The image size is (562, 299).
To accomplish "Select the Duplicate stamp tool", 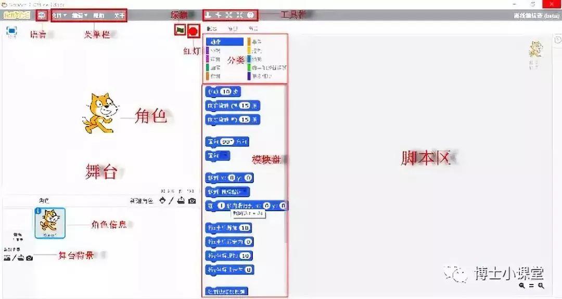I will pos(208,16).
